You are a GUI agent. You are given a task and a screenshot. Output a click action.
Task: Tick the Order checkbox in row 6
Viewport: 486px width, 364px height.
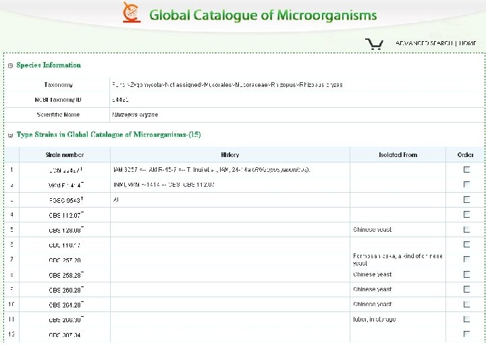[x=466, y=244]
